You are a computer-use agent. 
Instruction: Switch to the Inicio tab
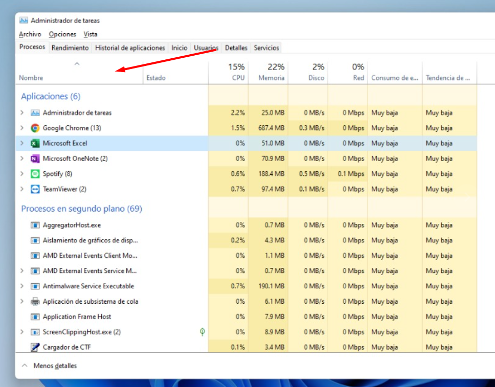(x=179, y=48)
